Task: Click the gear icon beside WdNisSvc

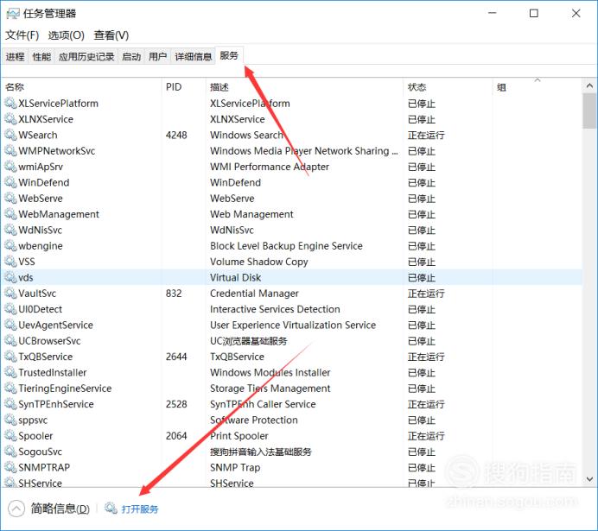Action: (10, 230)
